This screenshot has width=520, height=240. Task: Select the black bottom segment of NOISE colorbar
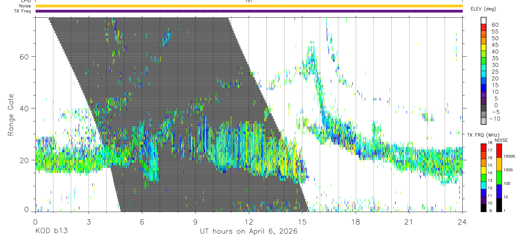tap(499, 204)
